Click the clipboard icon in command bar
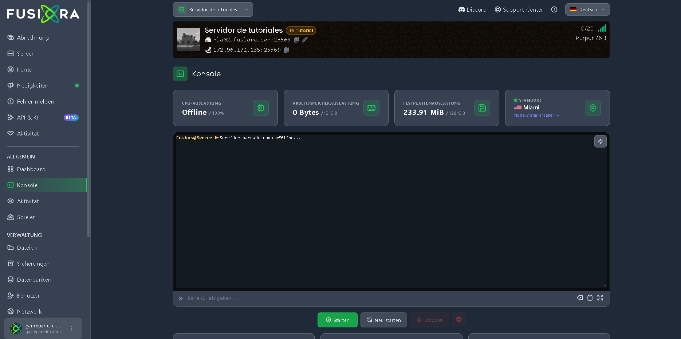The height and width of the screenshot is (339, 681). (x=590, y=298)
